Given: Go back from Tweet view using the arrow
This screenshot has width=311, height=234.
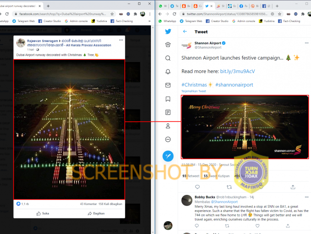Looking at the screenshot, I should [x=185, y=31].
